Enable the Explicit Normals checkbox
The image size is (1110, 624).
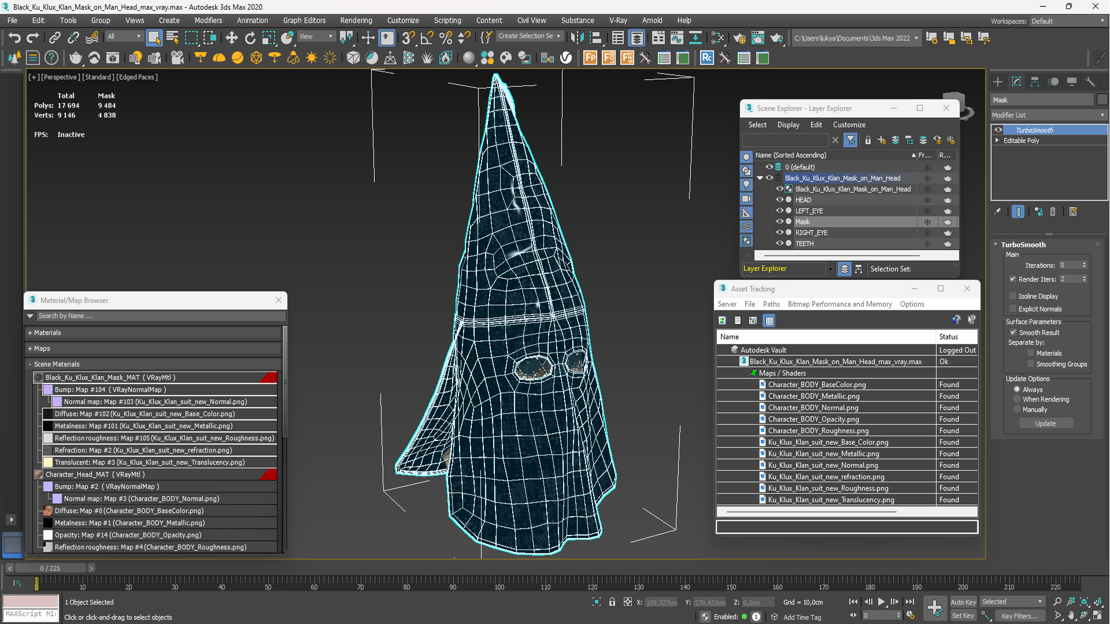(1013, 309)
